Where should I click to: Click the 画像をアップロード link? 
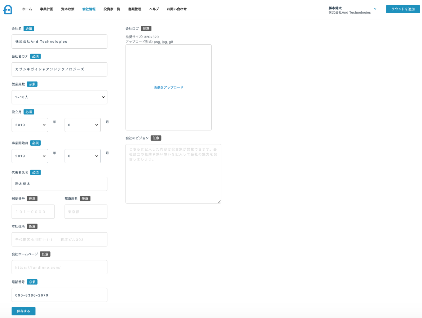point(169,87)
